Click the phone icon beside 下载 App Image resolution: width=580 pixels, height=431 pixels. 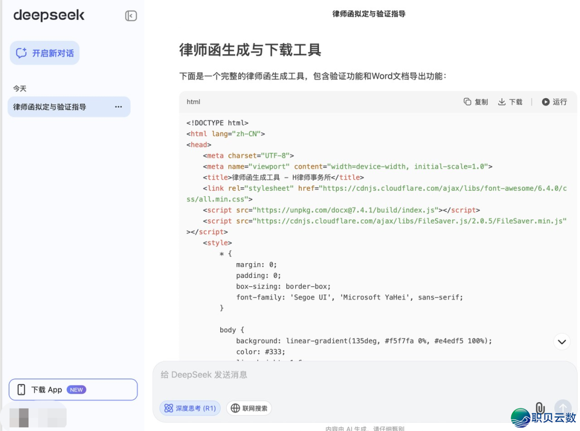pyautogui.click(x=21, y=390)
